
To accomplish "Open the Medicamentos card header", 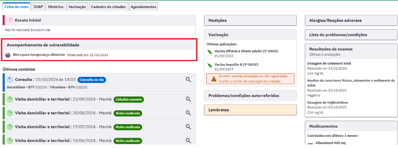I will click(351, 126).
